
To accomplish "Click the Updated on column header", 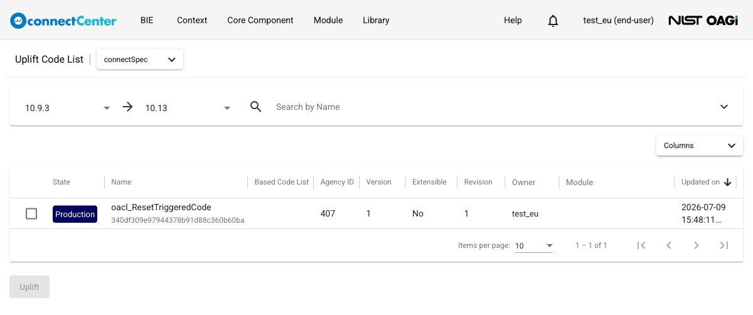I will click(x=700, y=182).
